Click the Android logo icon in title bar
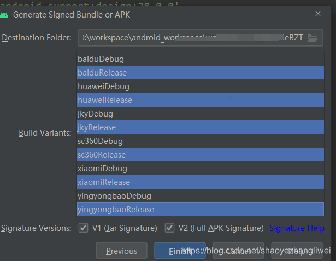Image resolution: width=336 pixels, height=261 pixels. (x=4, y=15)
